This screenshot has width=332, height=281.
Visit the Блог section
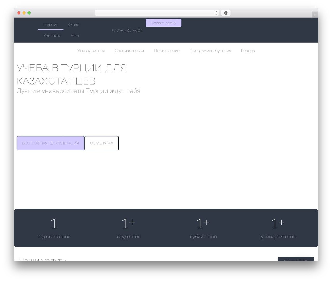pyautogui.click(x=75, y=36)
